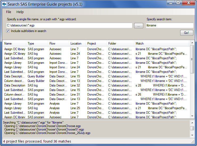The width and height of the screenshot is (197, 146).
Task: Select Assign Library Import Dono... SAS program row
Action: pos(96,63)
